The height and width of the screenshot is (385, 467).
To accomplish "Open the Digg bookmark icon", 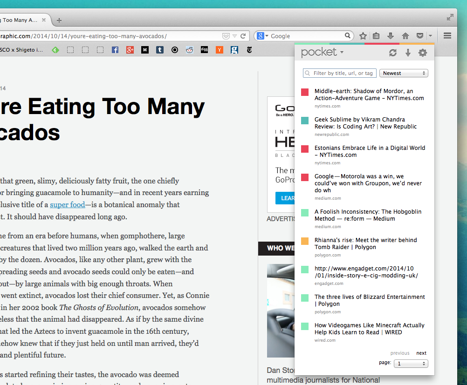I will [x=204, y=50].
